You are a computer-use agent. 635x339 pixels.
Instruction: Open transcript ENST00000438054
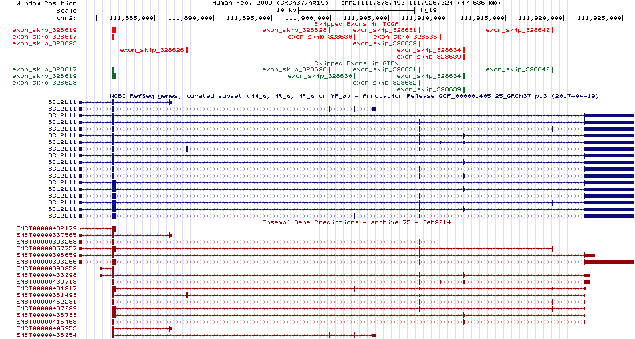[47, 335]
